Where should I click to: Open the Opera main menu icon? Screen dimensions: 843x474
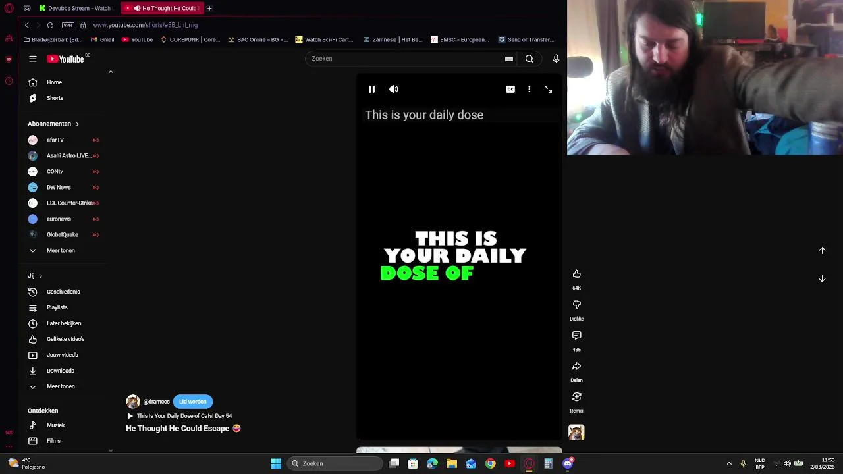coord(9,8)
